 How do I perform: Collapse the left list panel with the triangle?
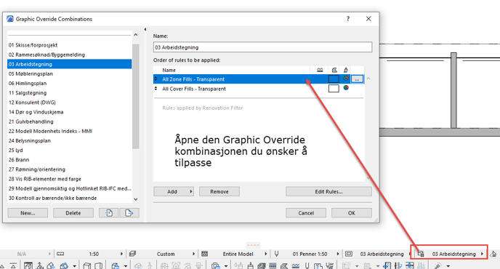(x=145, y=29)
